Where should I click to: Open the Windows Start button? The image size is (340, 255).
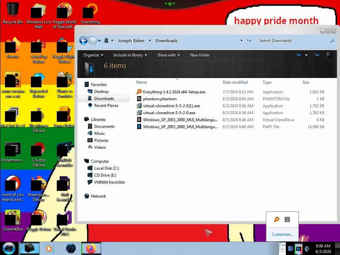[x=9, y=248]
